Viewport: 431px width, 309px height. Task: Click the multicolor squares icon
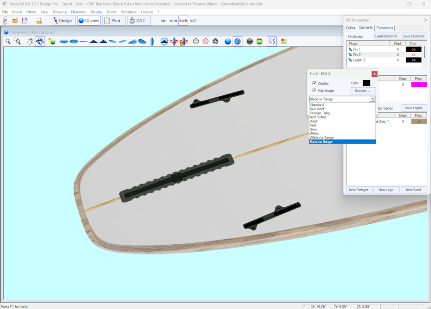tap(284, 42)
